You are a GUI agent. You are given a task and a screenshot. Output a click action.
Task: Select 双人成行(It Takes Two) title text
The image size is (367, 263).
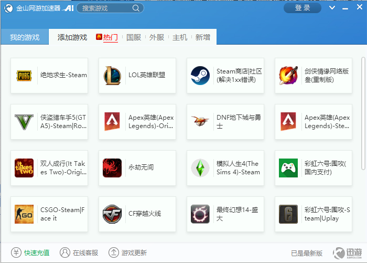point(63,168)
